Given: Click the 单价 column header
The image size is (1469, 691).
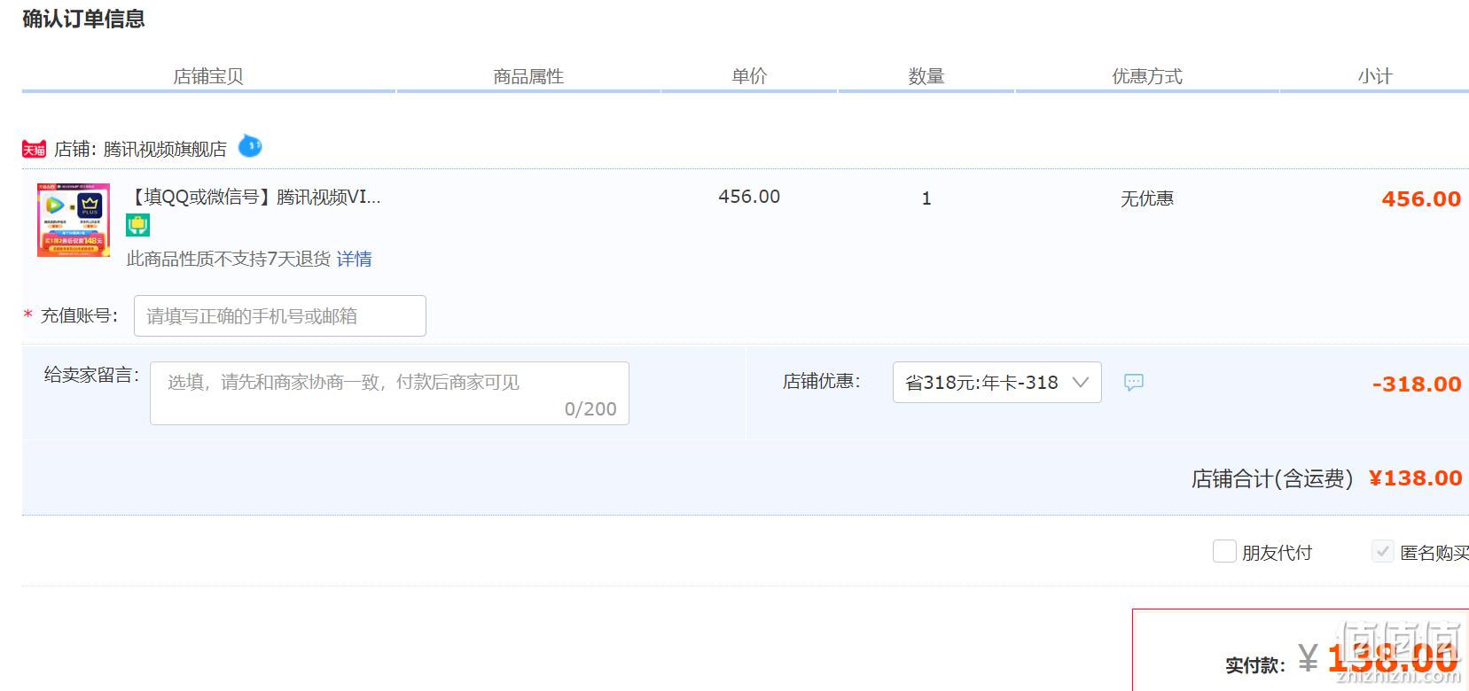Looking at the screenshot, I should tap(749, 76).
